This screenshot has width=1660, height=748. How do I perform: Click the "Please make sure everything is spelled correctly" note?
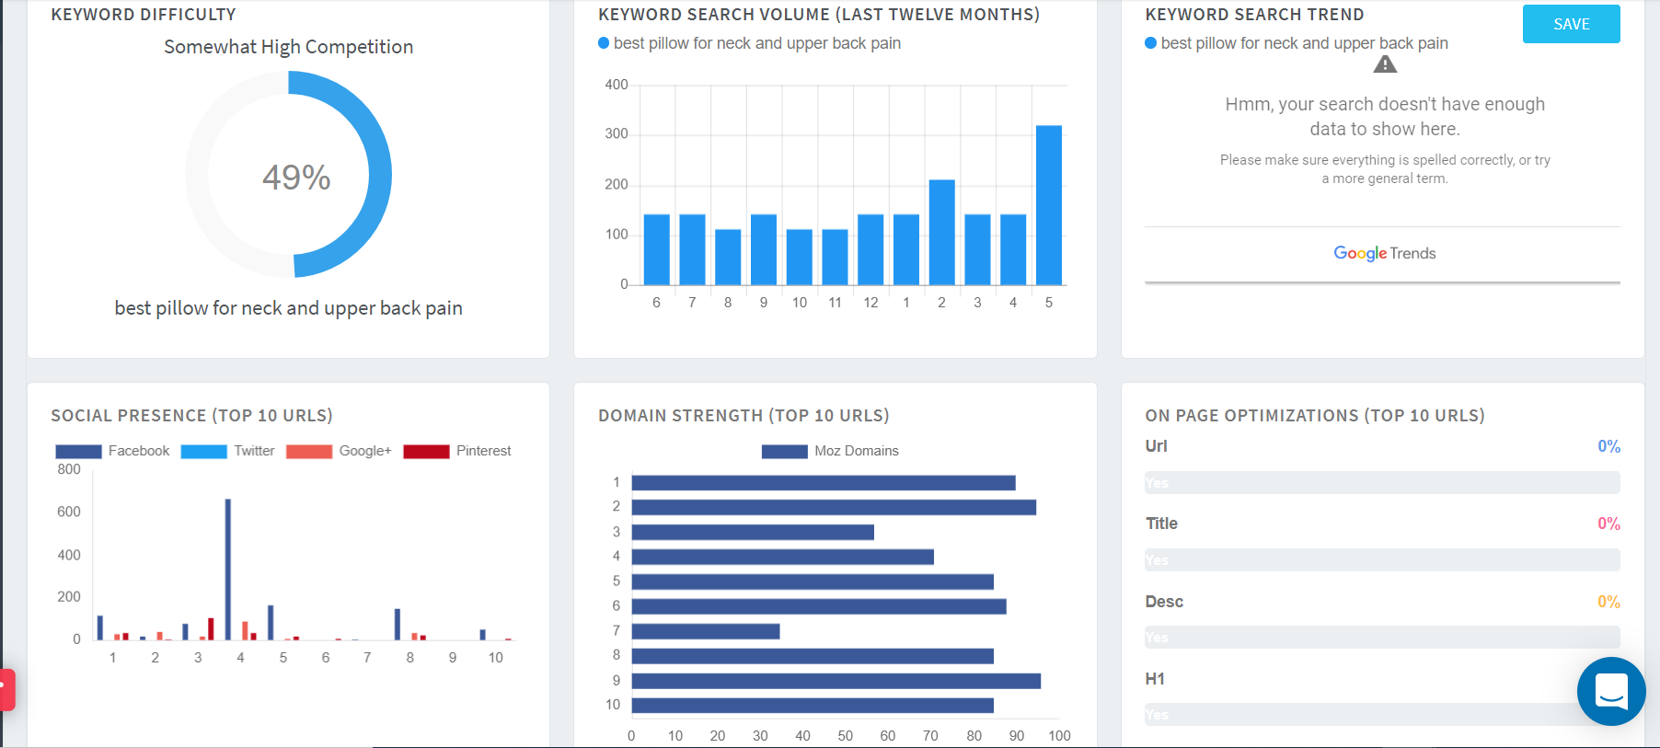[1385, 169]
